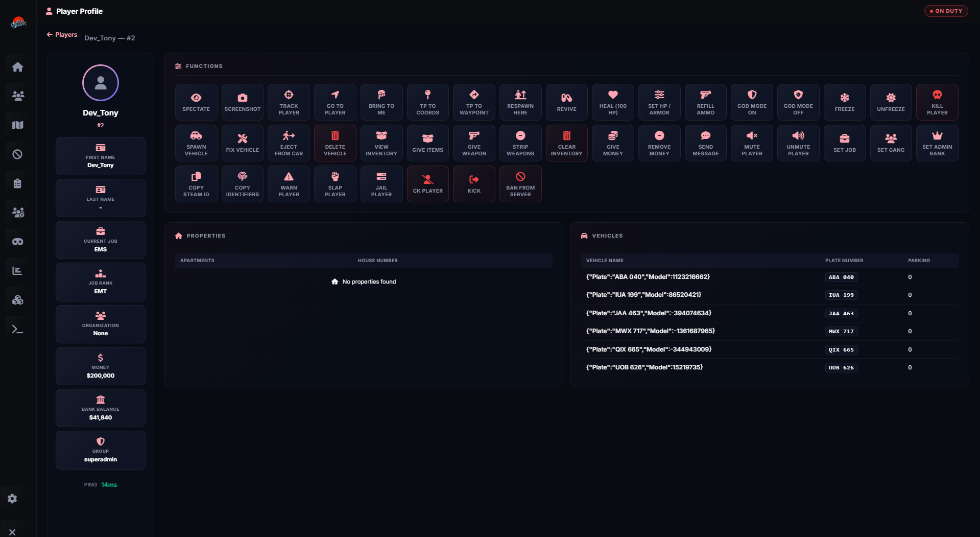Revive the player Dev_Tony
The height and width of the screenshot is (537, 980).
[566, 102]
